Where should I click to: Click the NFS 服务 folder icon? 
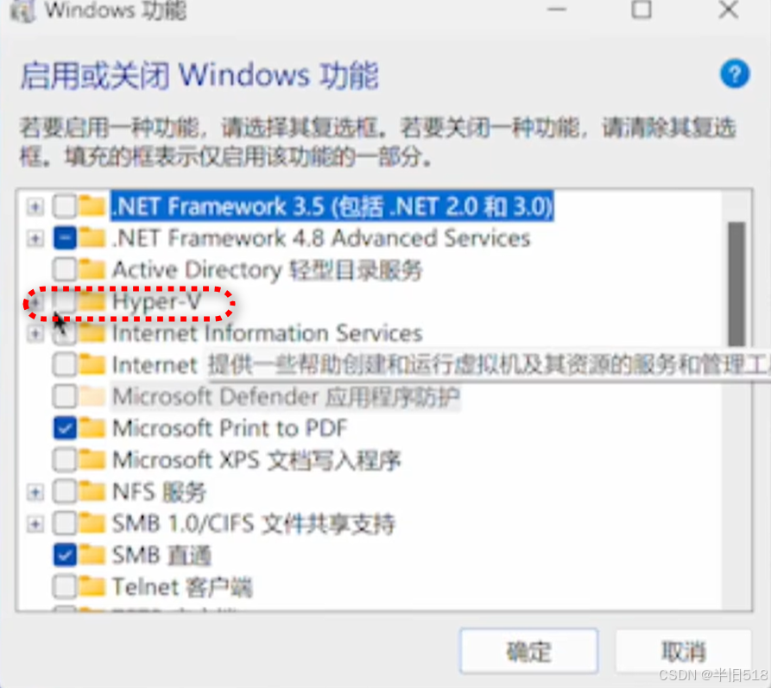click(92, 491)
